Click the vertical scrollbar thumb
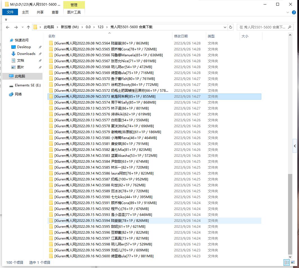 coord(290,214)
